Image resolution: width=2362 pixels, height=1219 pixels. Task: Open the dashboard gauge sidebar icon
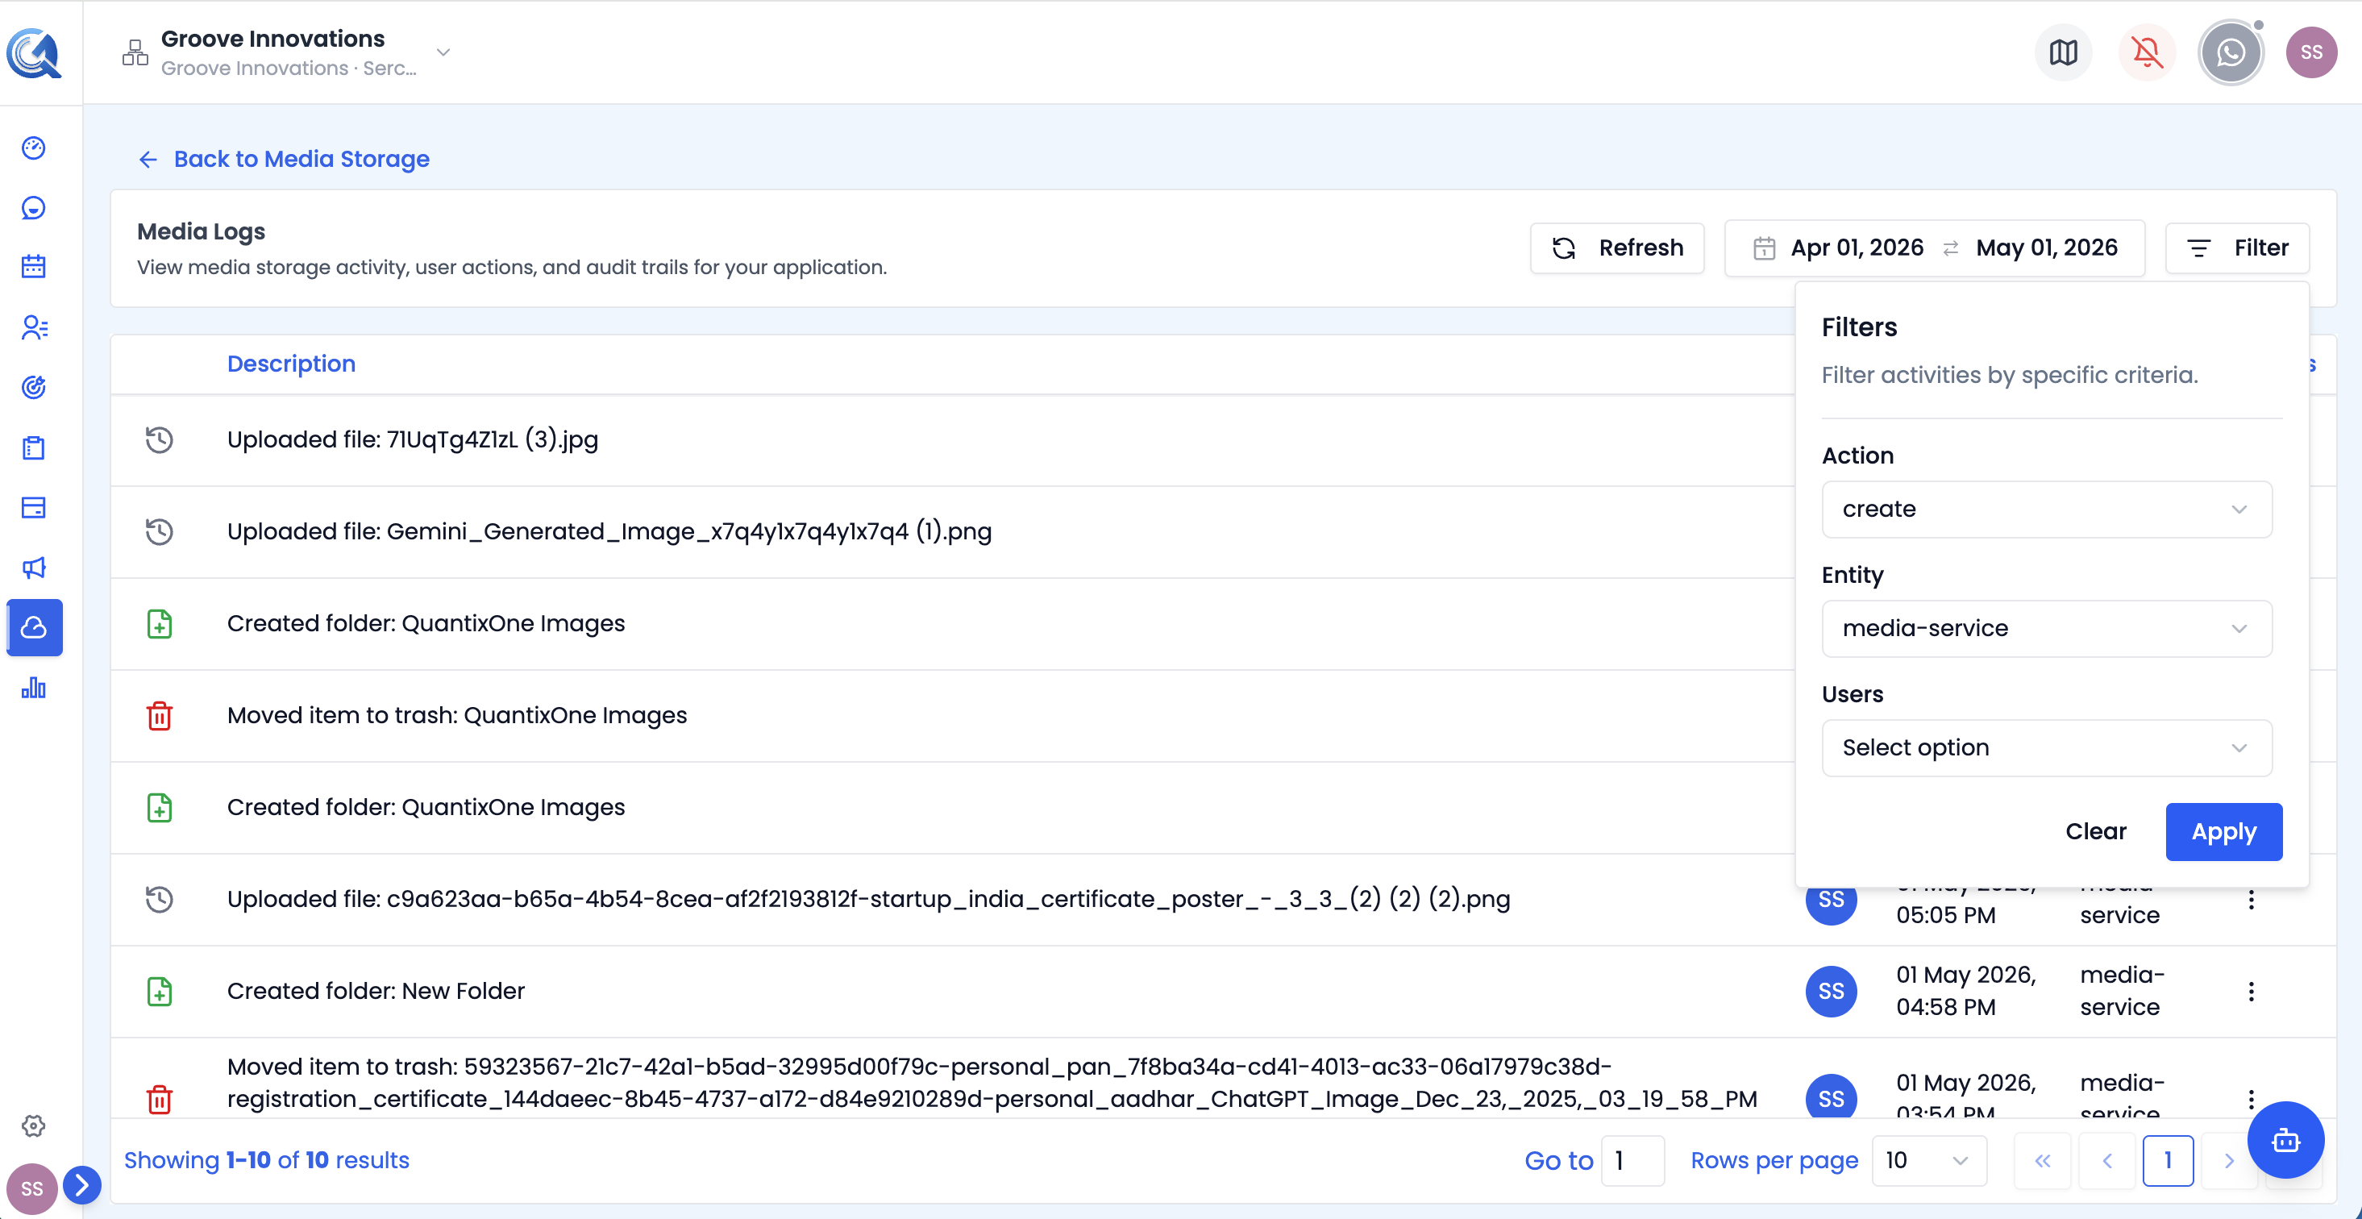[34, 148]
